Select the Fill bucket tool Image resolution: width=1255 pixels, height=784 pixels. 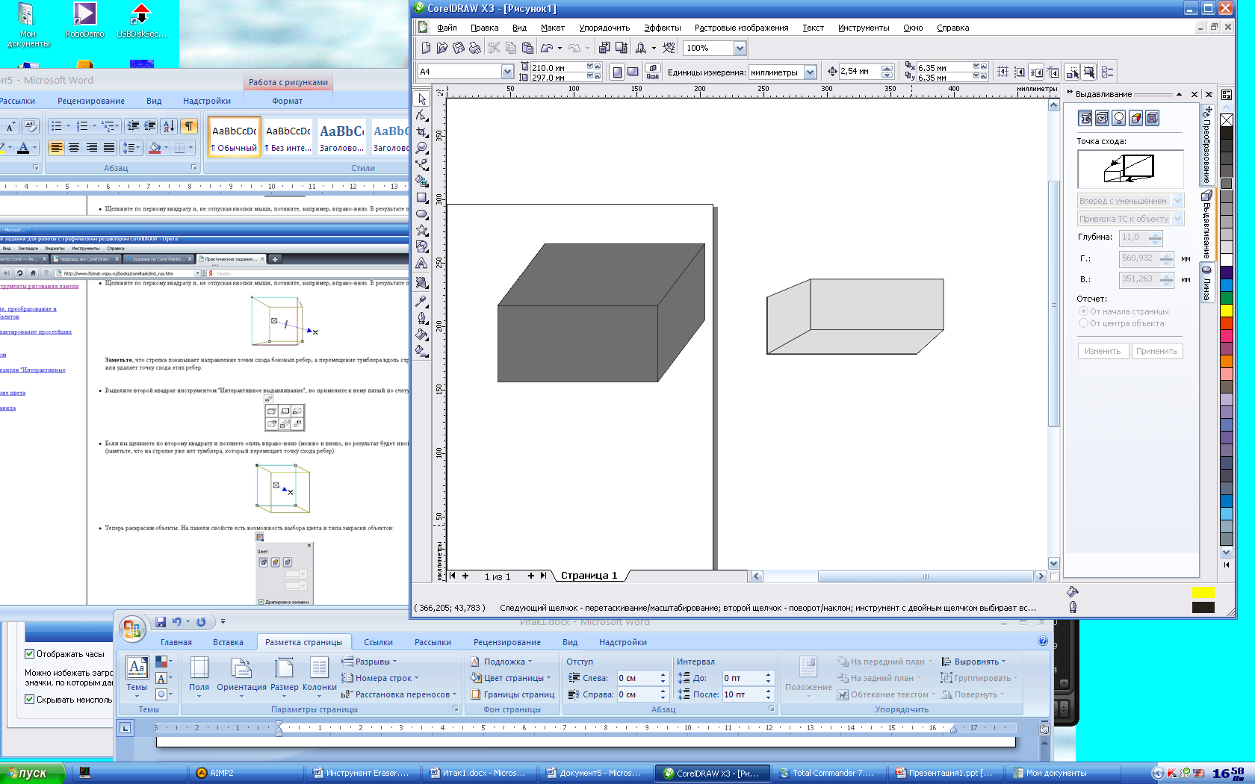pyautogui.click(x=422, y=335)
